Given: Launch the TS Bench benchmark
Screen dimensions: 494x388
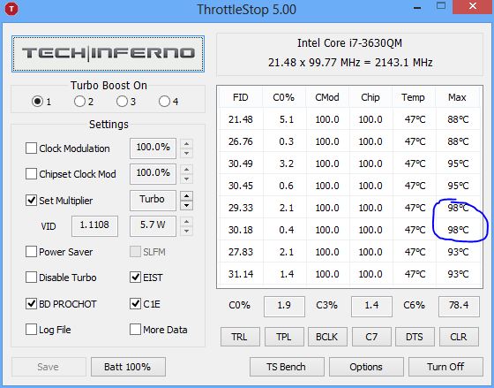Looking at the screenshot, I should [x=287, y=367].
